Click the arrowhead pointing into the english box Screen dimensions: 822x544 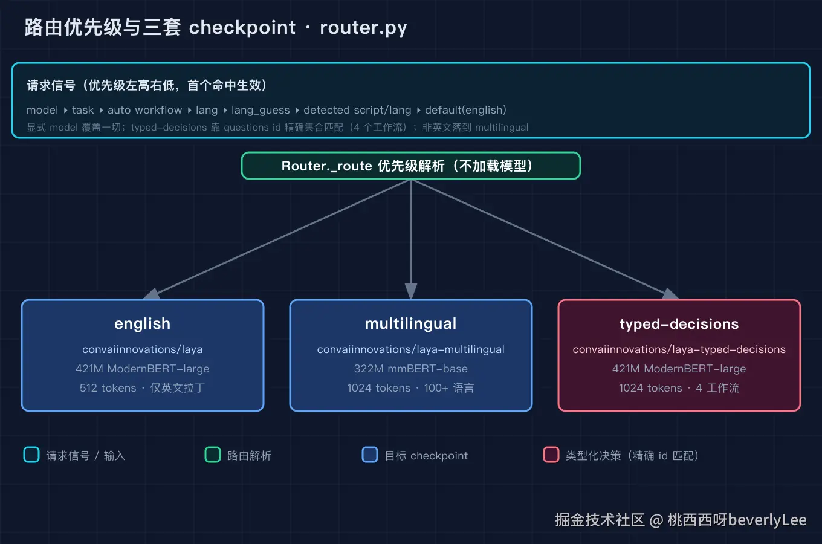click(x=152, y=294)
